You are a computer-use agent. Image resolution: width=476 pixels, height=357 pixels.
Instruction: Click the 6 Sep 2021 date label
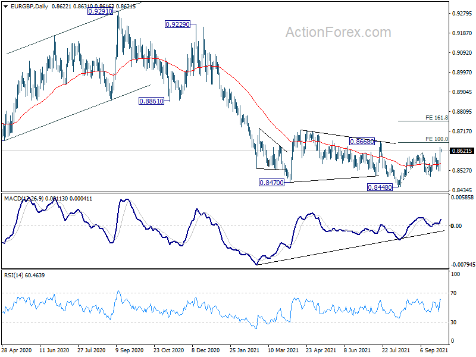[434, 350]
